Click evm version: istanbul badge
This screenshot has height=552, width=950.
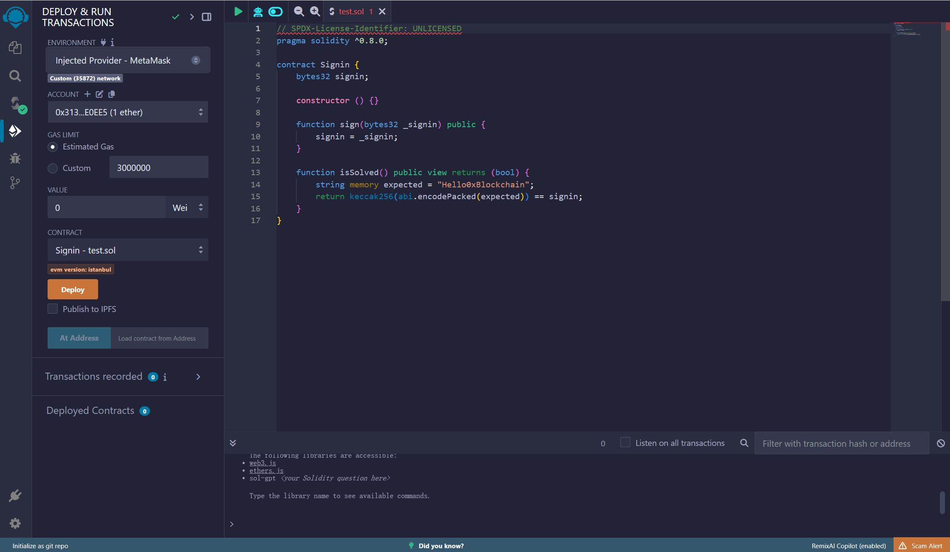(81, 269)
